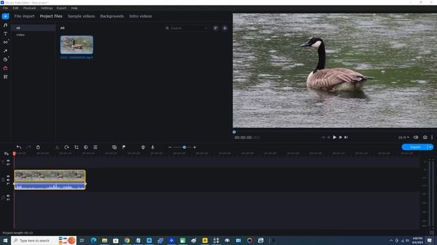The image size is (437, 245).
Task: Open Clip properties list icon
Action: coord(96,147)
